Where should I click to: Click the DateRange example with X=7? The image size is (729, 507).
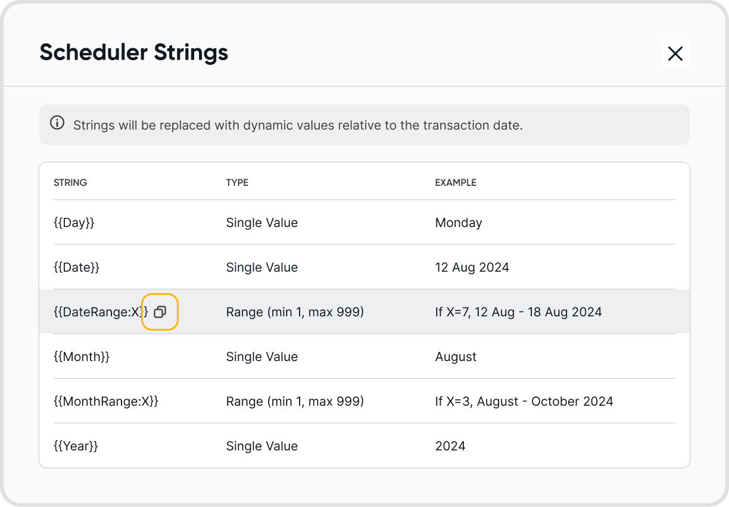[x=518, y=312]
